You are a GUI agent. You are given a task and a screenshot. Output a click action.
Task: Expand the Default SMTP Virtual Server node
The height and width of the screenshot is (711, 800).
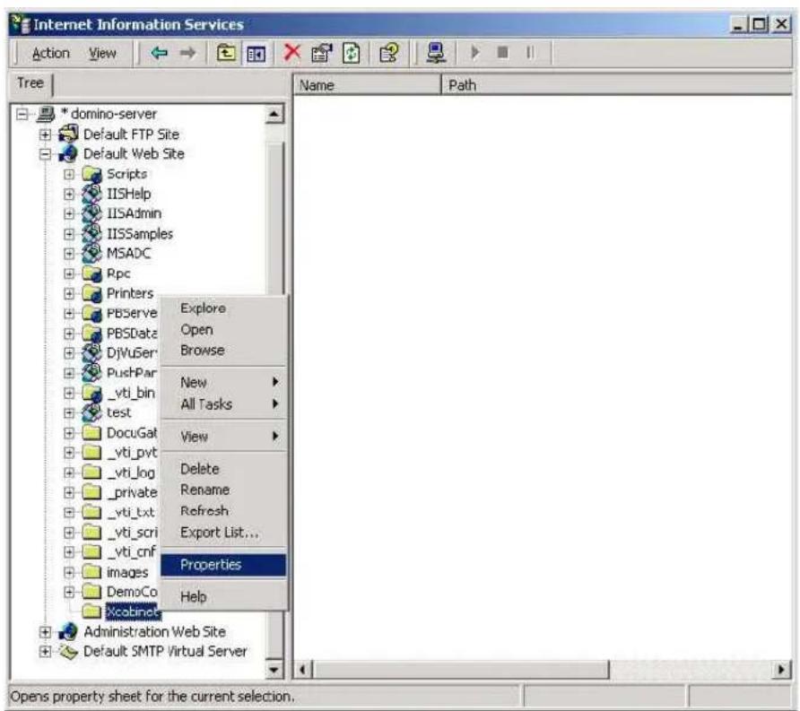pyautogui.click(x=46, y=651)
